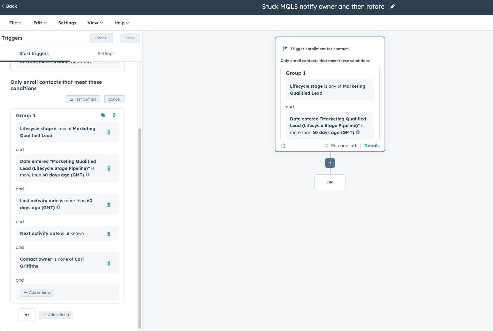Click the clipboard icon on trigger card
The height and width of the screenshot is (331, 493).
(x=283, y=146)
